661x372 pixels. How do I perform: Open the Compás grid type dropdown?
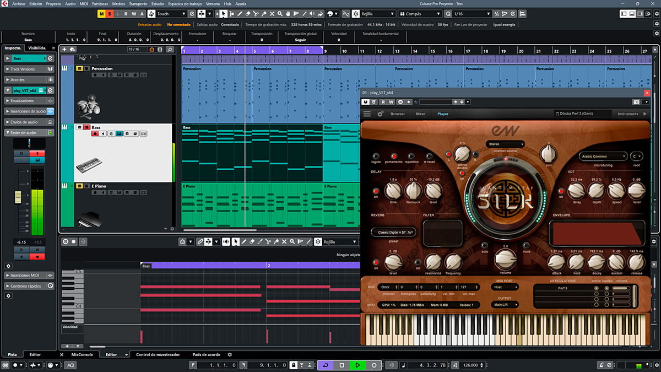point(420,13)
